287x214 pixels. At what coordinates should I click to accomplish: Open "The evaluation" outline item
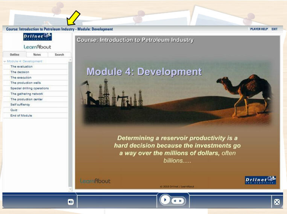click(x=21, y=67)
